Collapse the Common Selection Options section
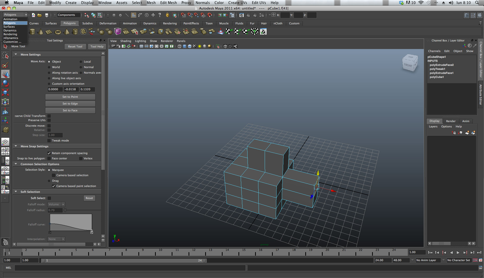 (16, 164)
